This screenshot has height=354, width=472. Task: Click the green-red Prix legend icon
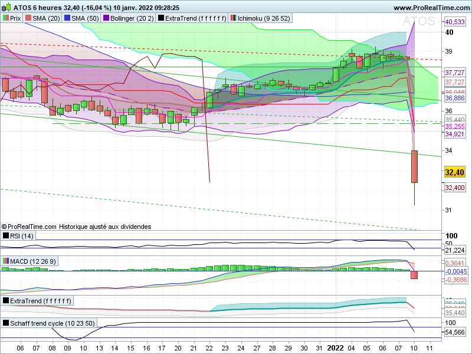(6, 18)
